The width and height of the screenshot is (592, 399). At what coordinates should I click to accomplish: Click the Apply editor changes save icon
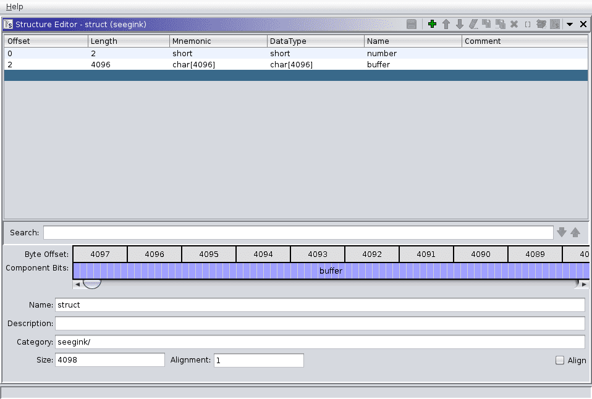412,24
